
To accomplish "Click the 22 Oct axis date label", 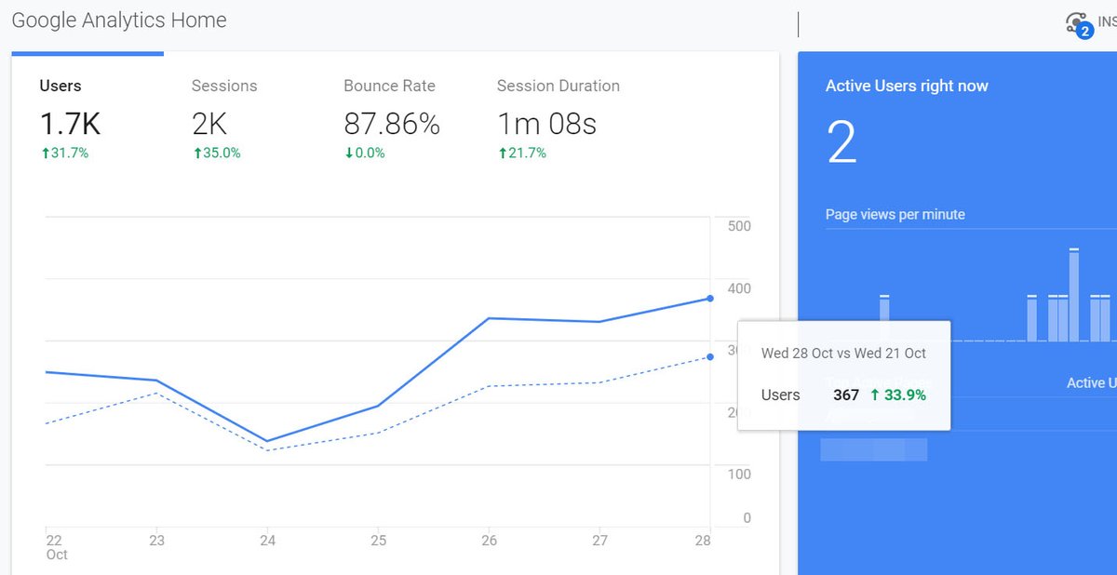I will (x=57, y=547).
